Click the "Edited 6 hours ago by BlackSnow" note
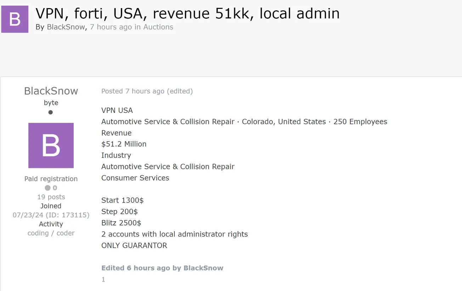This screenshot has height=291, width=462. pos(162,268)
